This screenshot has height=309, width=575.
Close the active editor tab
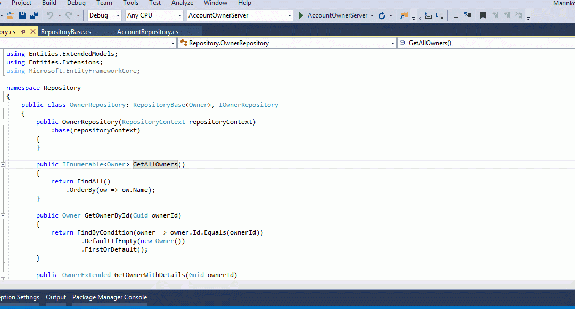coord(34,32)
